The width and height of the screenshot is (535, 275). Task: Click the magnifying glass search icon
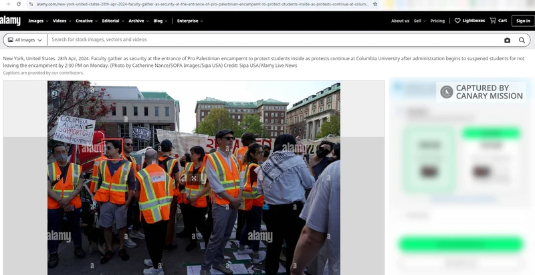522,40
